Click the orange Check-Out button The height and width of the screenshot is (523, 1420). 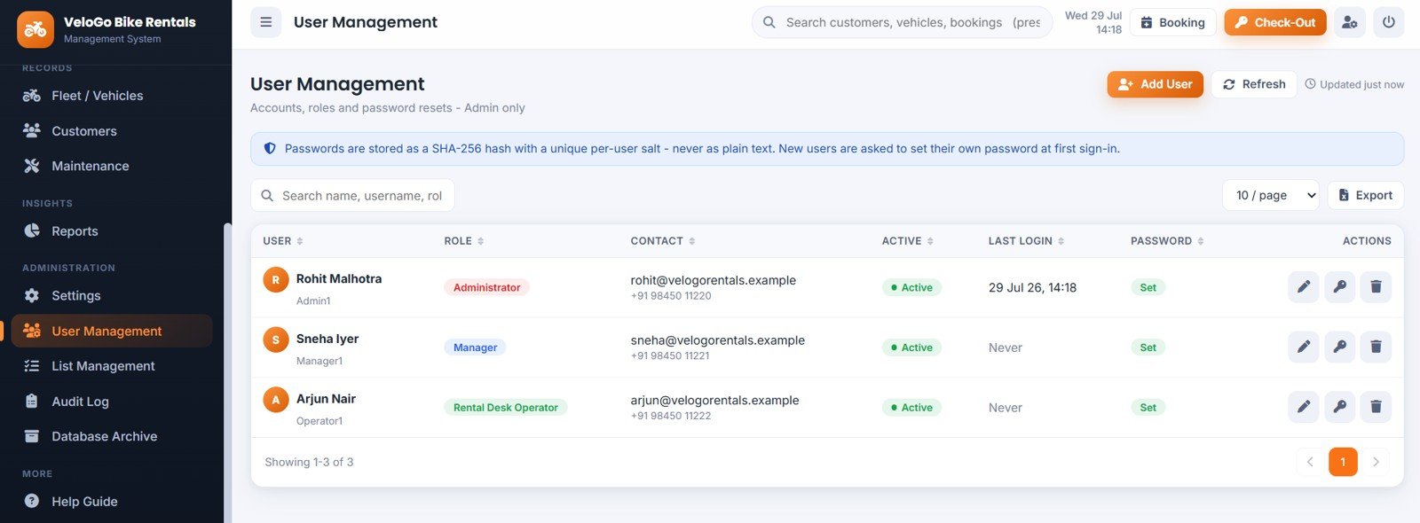tap(1275, 22)
